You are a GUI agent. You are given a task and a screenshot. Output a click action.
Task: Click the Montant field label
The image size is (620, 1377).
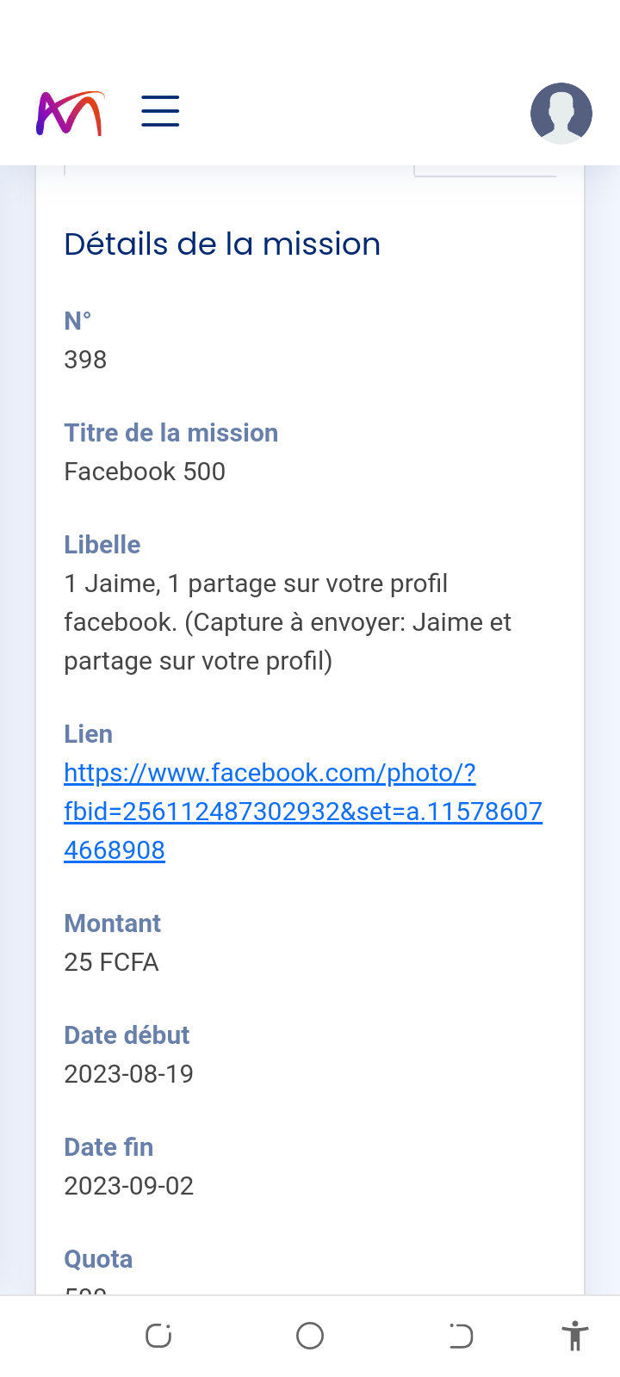click(112, 923)
